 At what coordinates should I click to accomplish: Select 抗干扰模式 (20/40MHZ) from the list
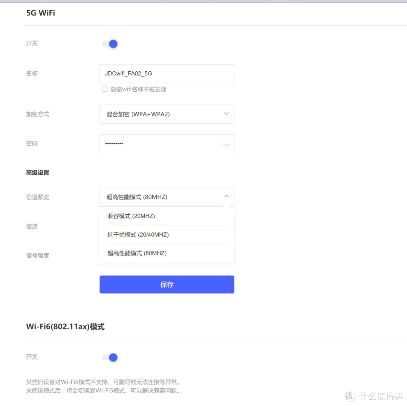point(138,234)
